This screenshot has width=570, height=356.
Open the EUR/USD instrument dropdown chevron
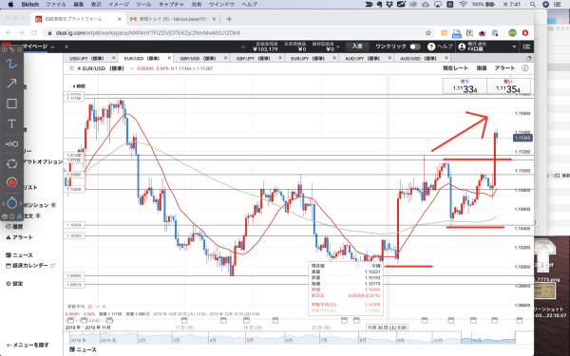[x=132, y=68]
